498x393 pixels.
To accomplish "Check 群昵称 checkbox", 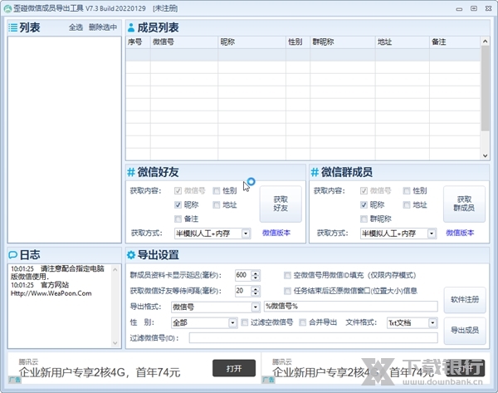I will coord(364,219).
